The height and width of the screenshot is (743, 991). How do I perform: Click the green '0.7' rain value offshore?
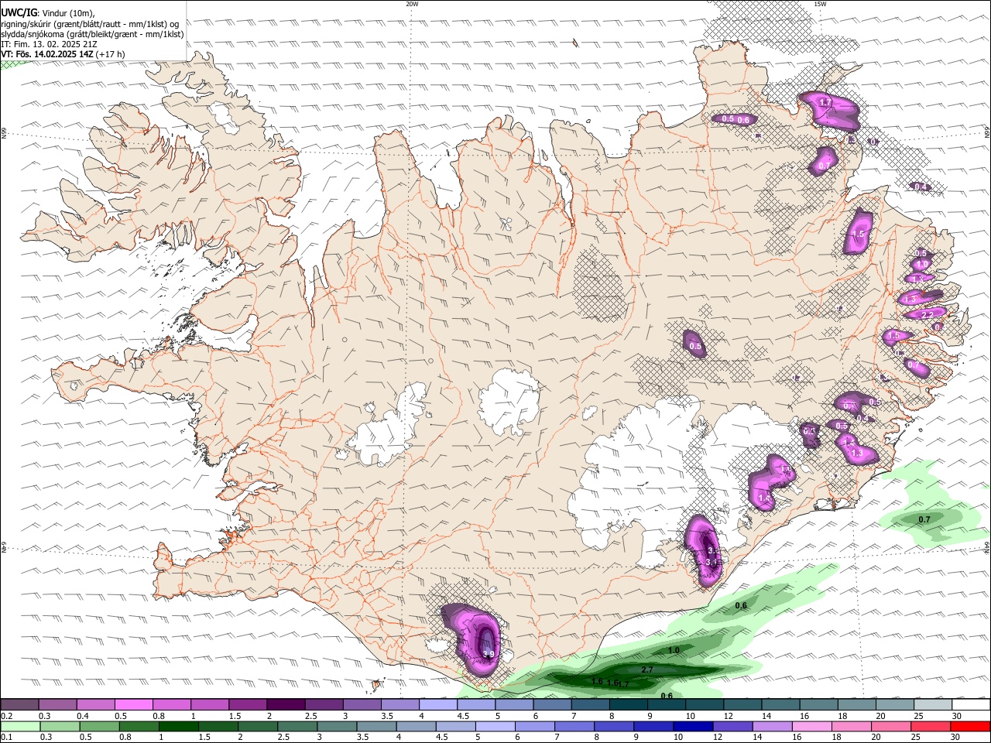(924, 519)
